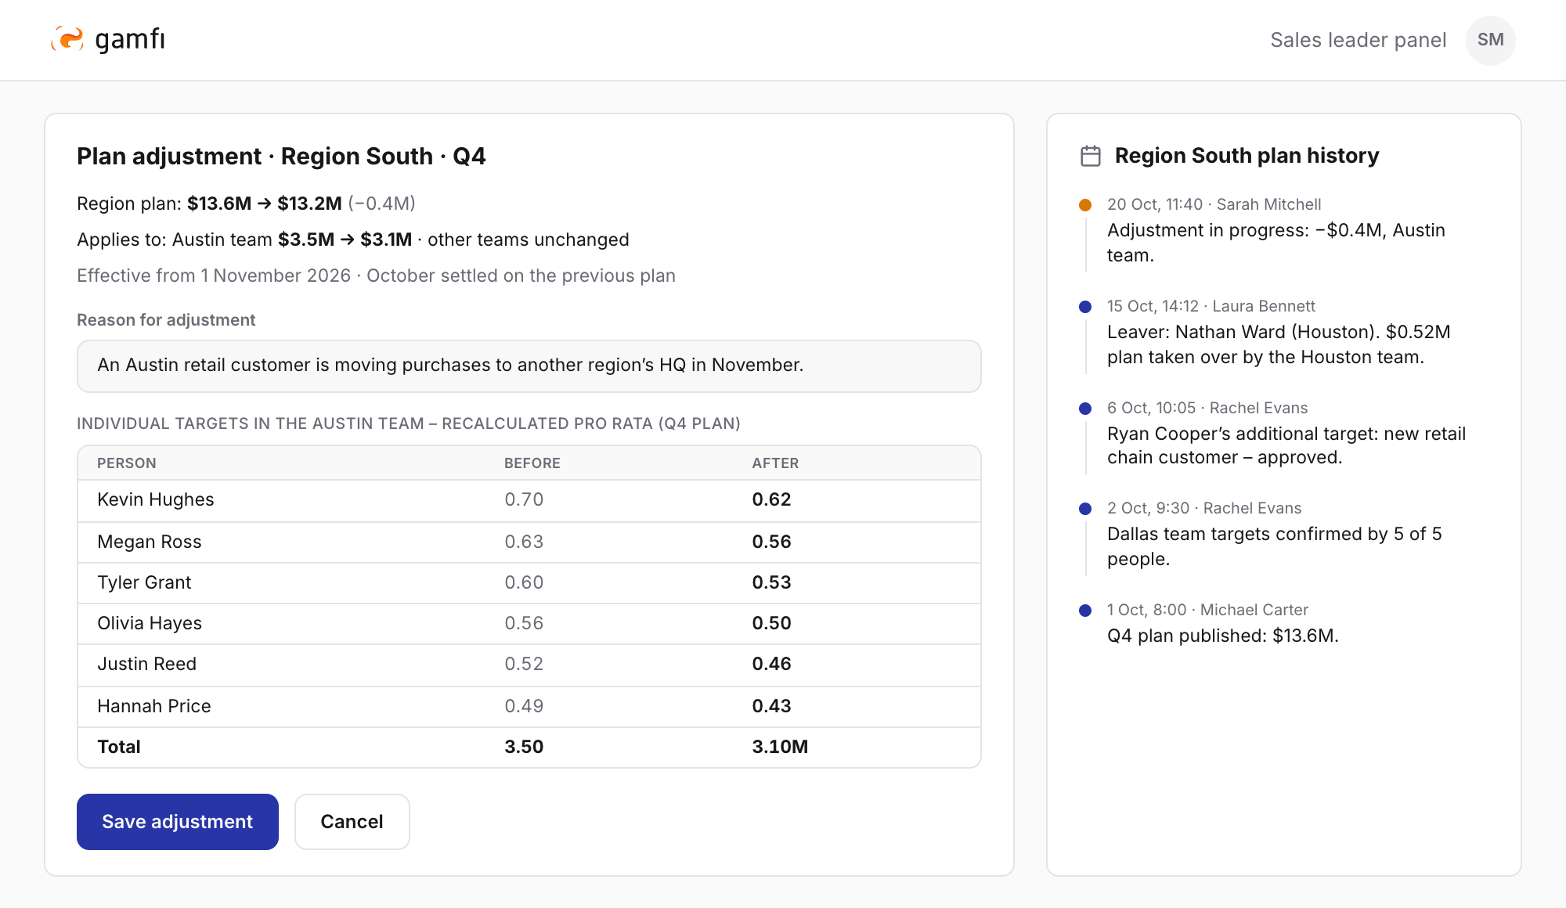Click the calendar icon beside plan history

point(1091,156)
